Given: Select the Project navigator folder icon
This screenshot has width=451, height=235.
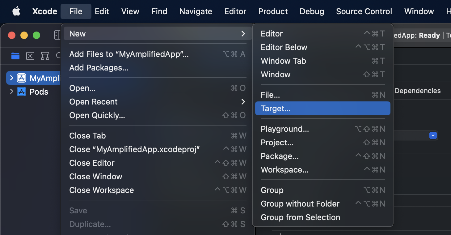Looking at the screenshot, I should pos(15,56).
